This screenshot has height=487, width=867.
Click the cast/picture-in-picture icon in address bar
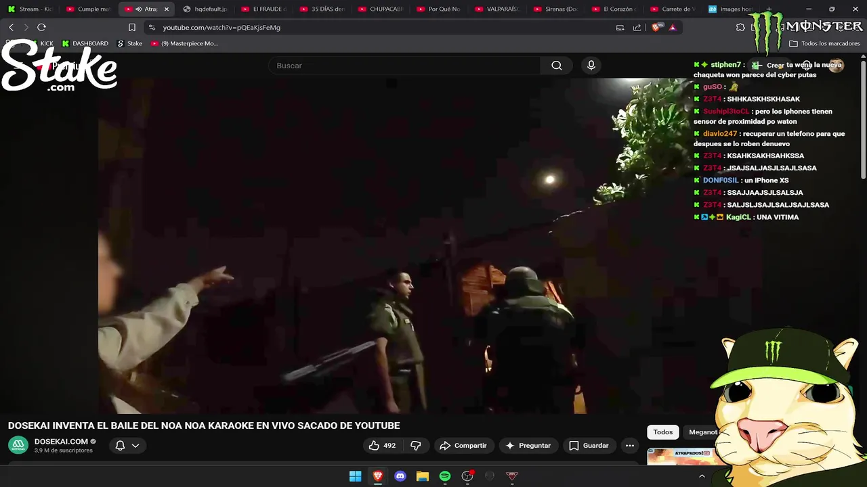pos(620,28)
